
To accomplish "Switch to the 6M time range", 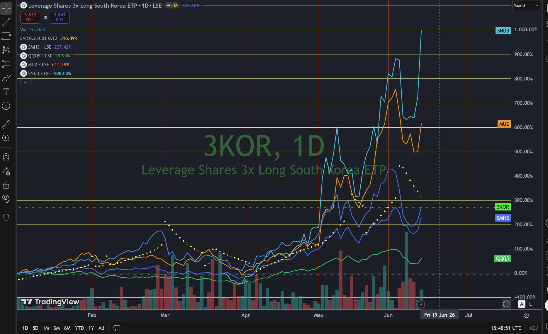I will 67,328.
